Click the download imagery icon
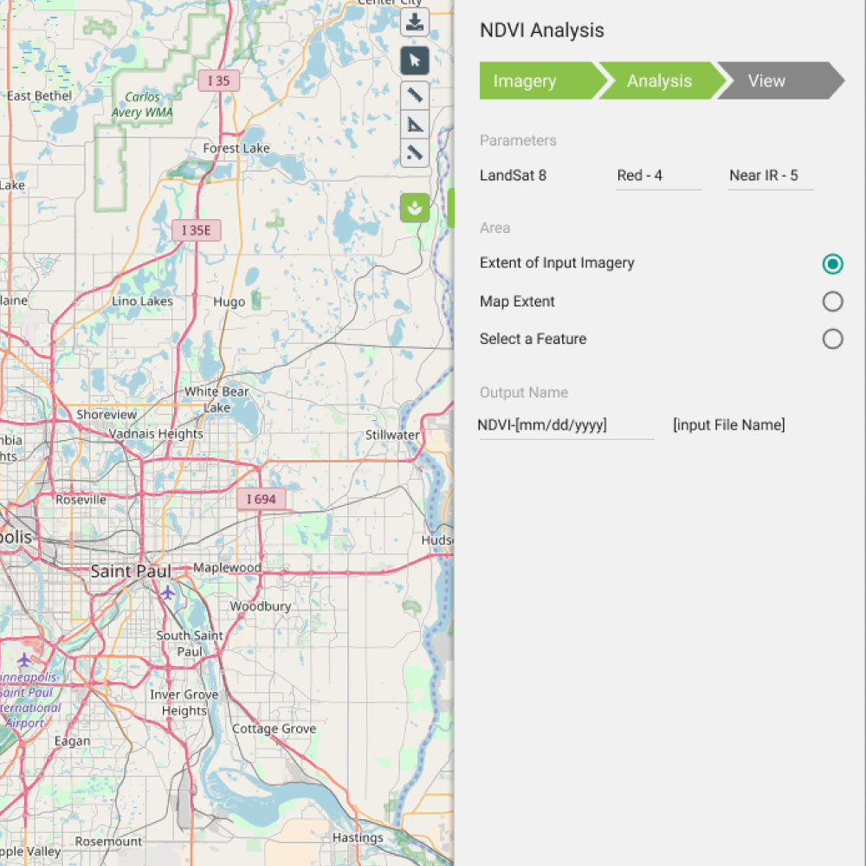866x866 pixels. [x=414, y=22]
